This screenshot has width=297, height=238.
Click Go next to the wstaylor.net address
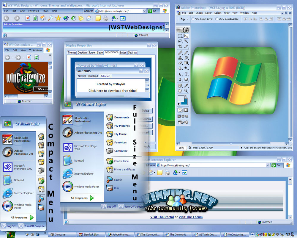152,11
